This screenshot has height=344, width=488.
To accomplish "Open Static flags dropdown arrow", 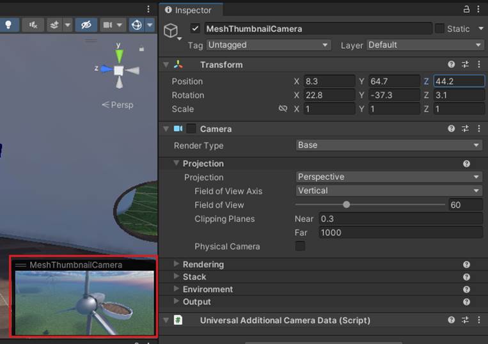I will tap(481, 29).
